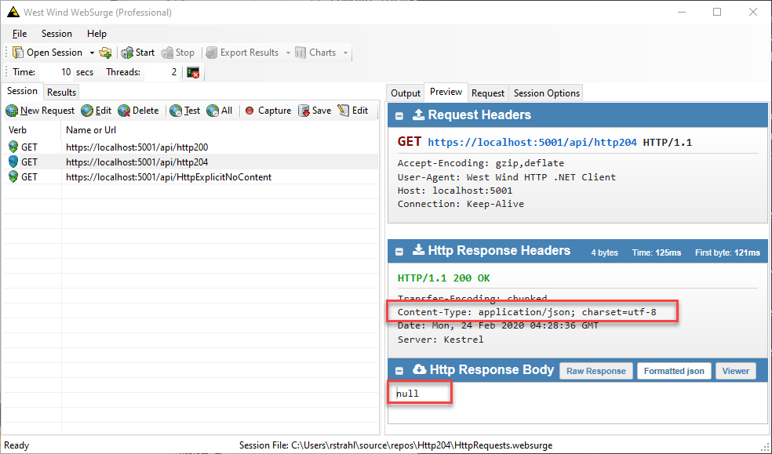The width and height of the screenshot is (772, 454).
Task: Start Capture mode
Action: pyautogui.click(x=268, y=111)
